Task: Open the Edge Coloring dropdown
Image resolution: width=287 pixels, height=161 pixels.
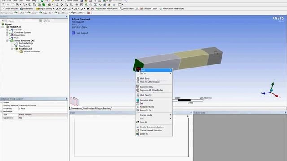Action: pos(45,9)
